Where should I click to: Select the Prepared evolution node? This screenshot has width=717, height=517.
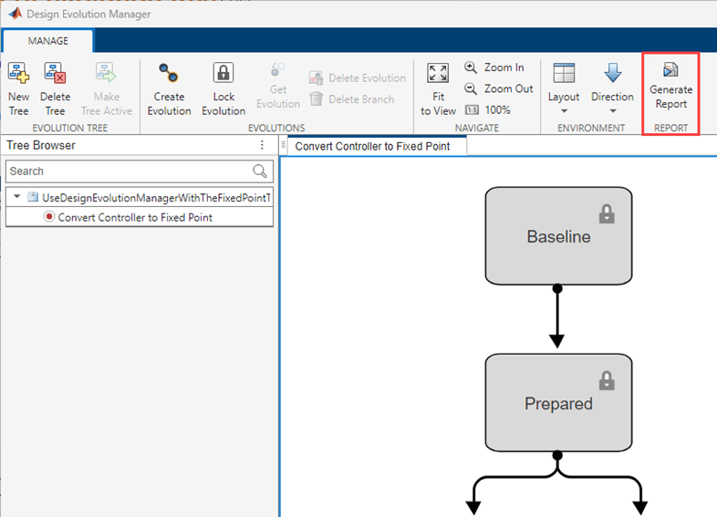[x=558, y=403]
